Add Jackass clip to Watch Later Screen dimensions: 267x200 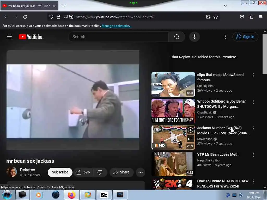coord(191,130)
